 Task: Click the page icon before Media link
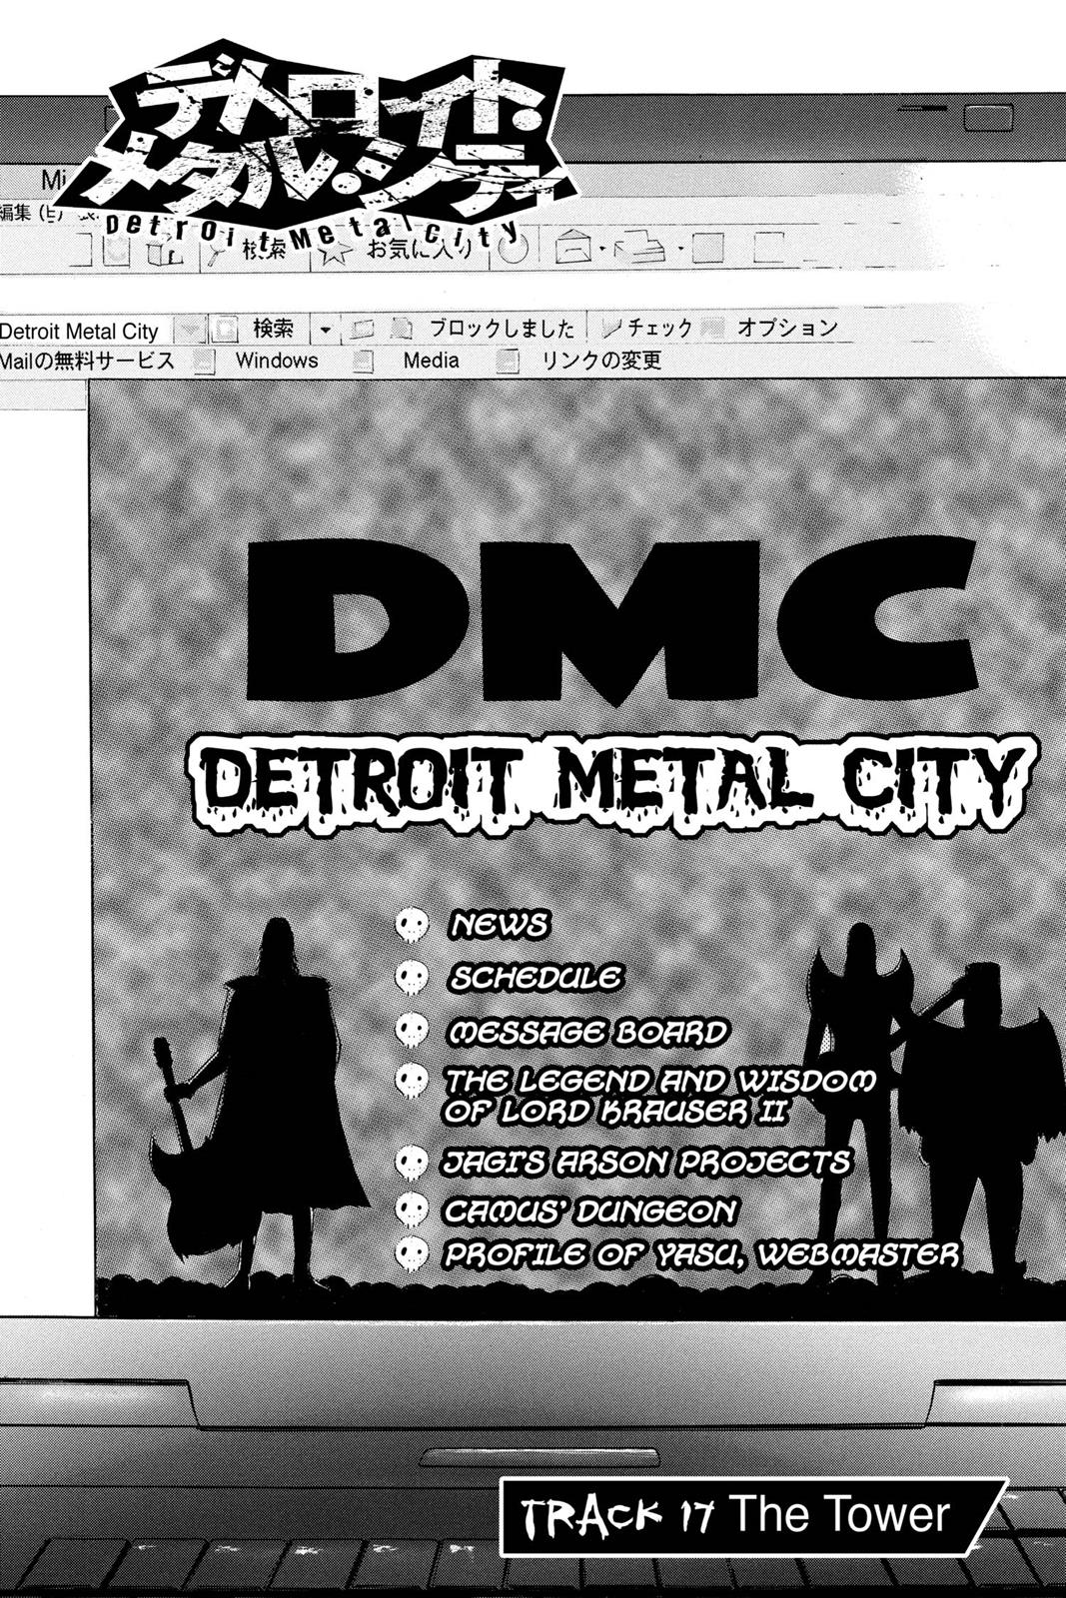pos(365,361)
